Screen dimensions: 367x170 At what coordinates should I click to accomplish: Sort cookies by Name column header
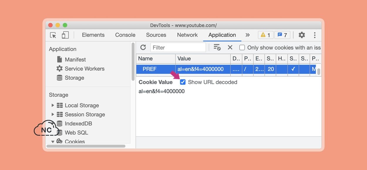click(x=156, y=59)
